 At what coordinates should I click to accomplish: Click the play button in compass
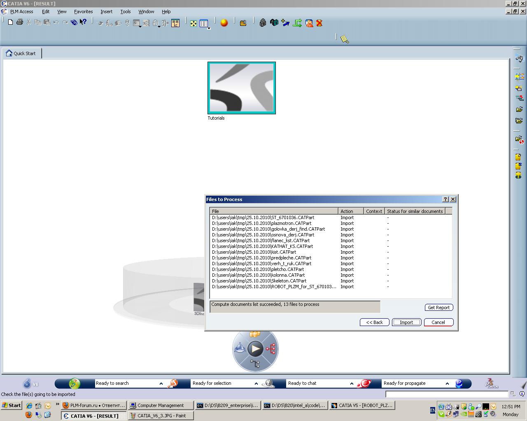[x=255, y=349]
